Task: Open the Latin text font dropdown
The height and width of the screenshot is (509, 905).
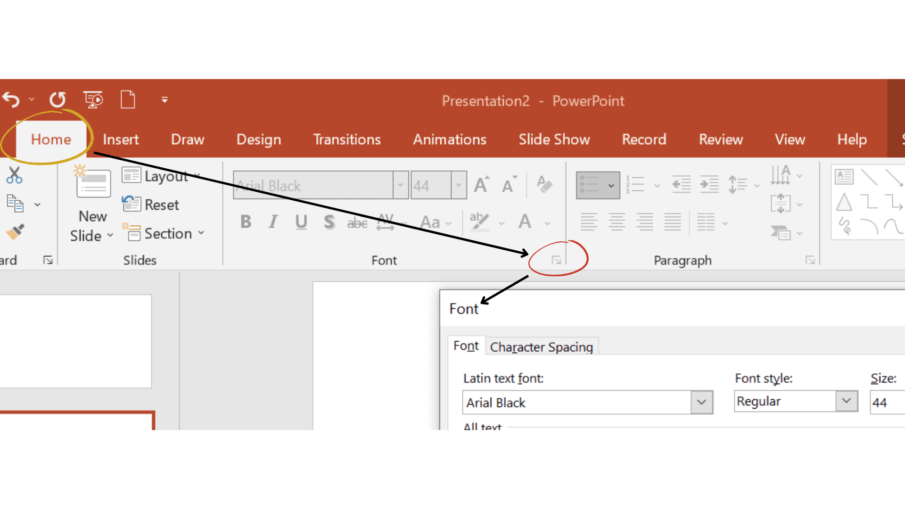Action: point(702,402)
